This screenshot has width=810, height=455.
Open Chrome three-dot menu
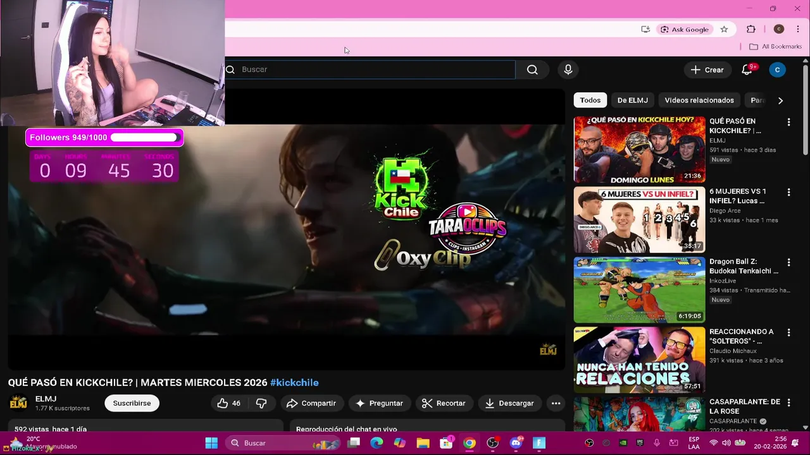coord(797,29)
